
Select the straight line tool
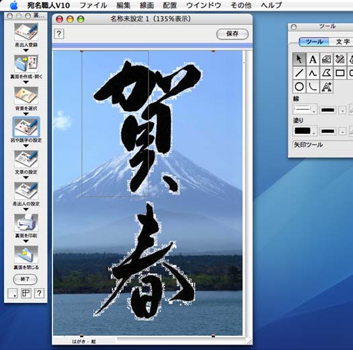[x=299, y=73]
